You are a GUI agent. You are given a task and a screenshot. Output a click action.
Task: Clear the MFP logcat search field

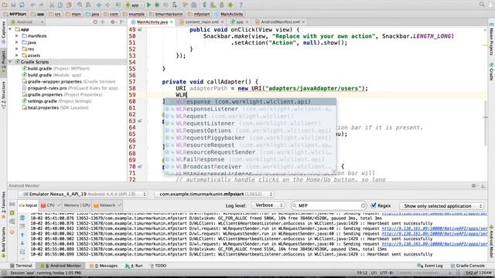(363, 205)
